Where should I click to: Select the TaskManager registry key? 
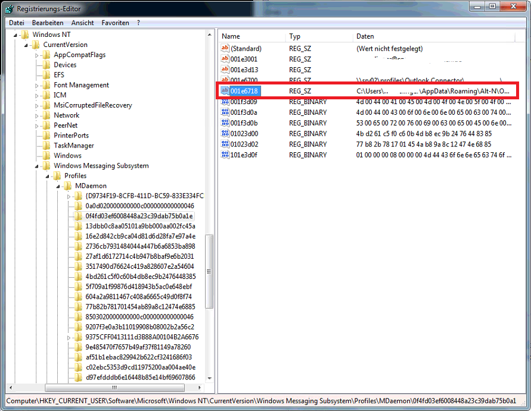tap(73, 146)
